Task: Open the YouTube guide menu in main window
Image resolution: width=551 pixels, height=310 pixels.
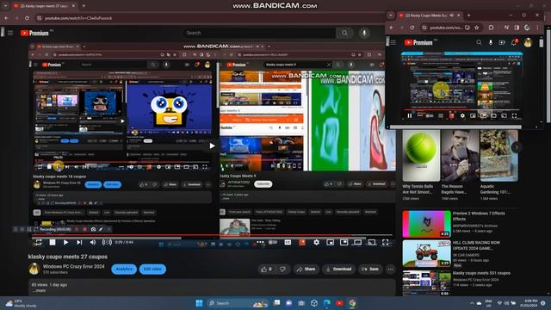Action: [10, 33]
